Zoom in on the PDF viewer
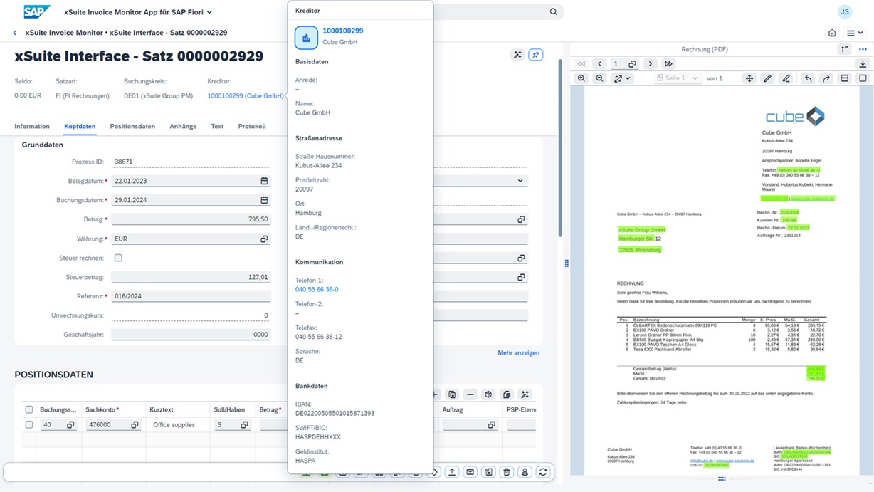874x492 pixels. [x=581, y=78]
